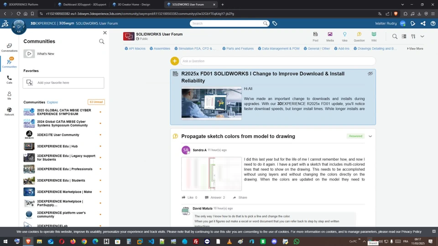
Task: Filter by Data Management & PDM category
Action: [x=278, y=49]
